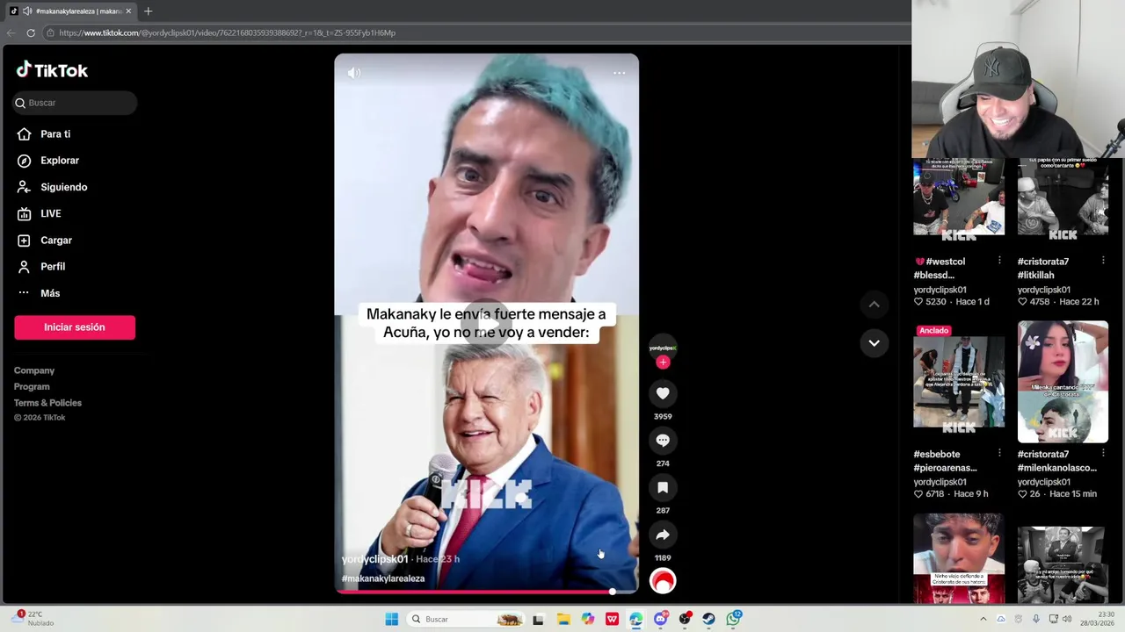This screenshot has width=1125, height=632.
Task: Open options for the #westcol video
Action: tap(999, 261)
